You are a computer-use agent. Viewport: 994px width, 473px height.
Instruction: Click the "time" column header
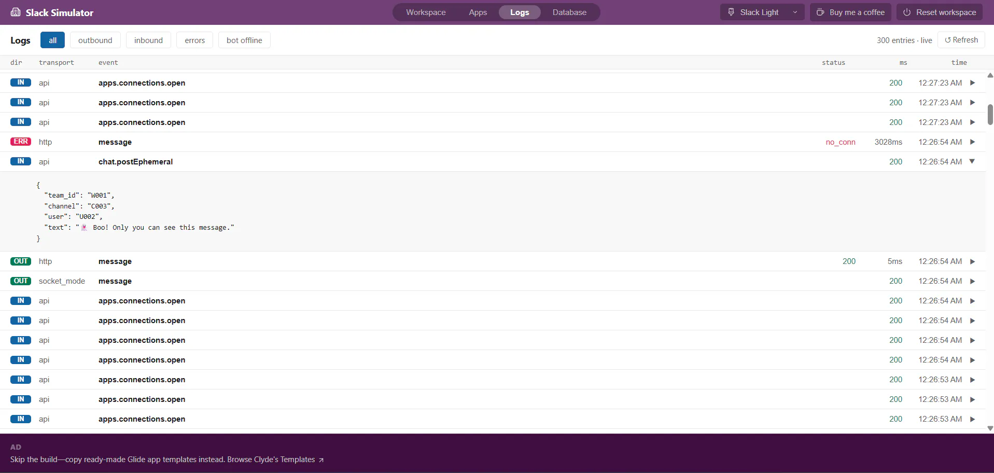tap(959, 62)
